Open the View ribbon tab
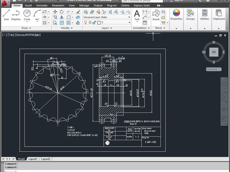Viewport: 230px width, 172px height. click(72, 6)
